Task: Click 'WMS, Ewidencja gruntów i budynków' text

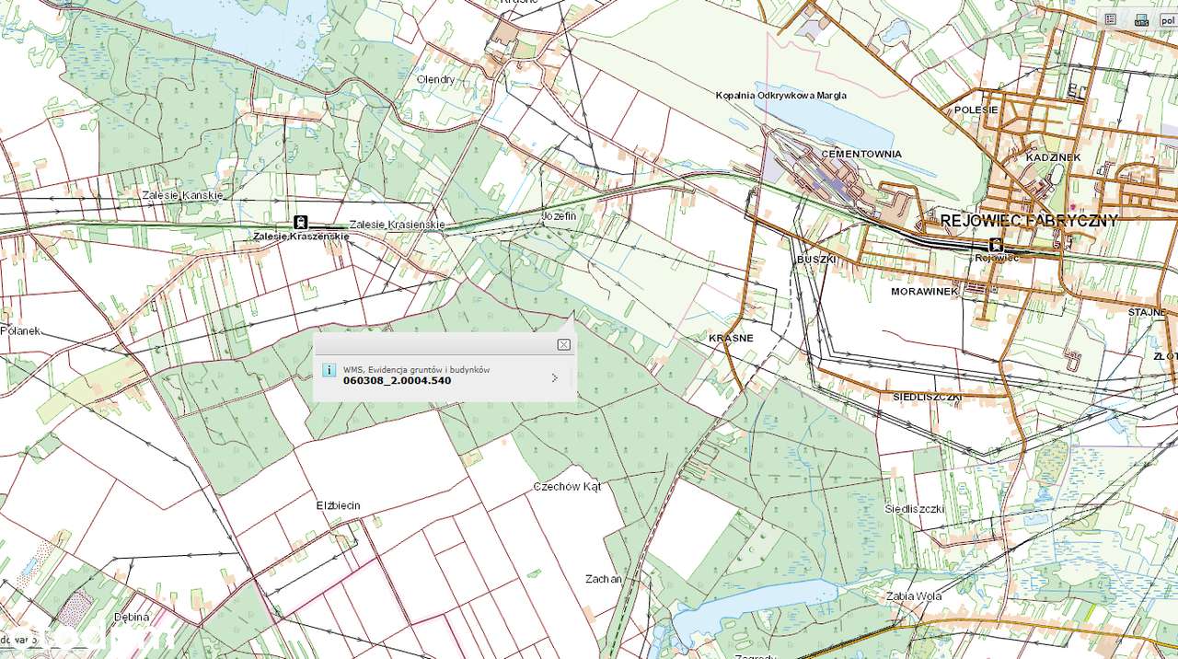Action: (x=416, y=369)
